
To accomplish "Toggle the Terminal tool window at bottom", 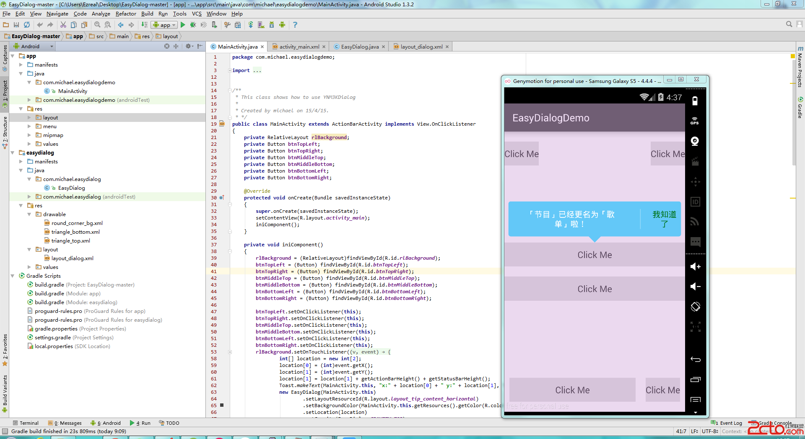I will click(26, 423).
